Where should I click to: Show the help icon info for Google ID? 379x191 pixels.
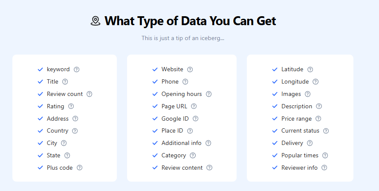[196, 119]
